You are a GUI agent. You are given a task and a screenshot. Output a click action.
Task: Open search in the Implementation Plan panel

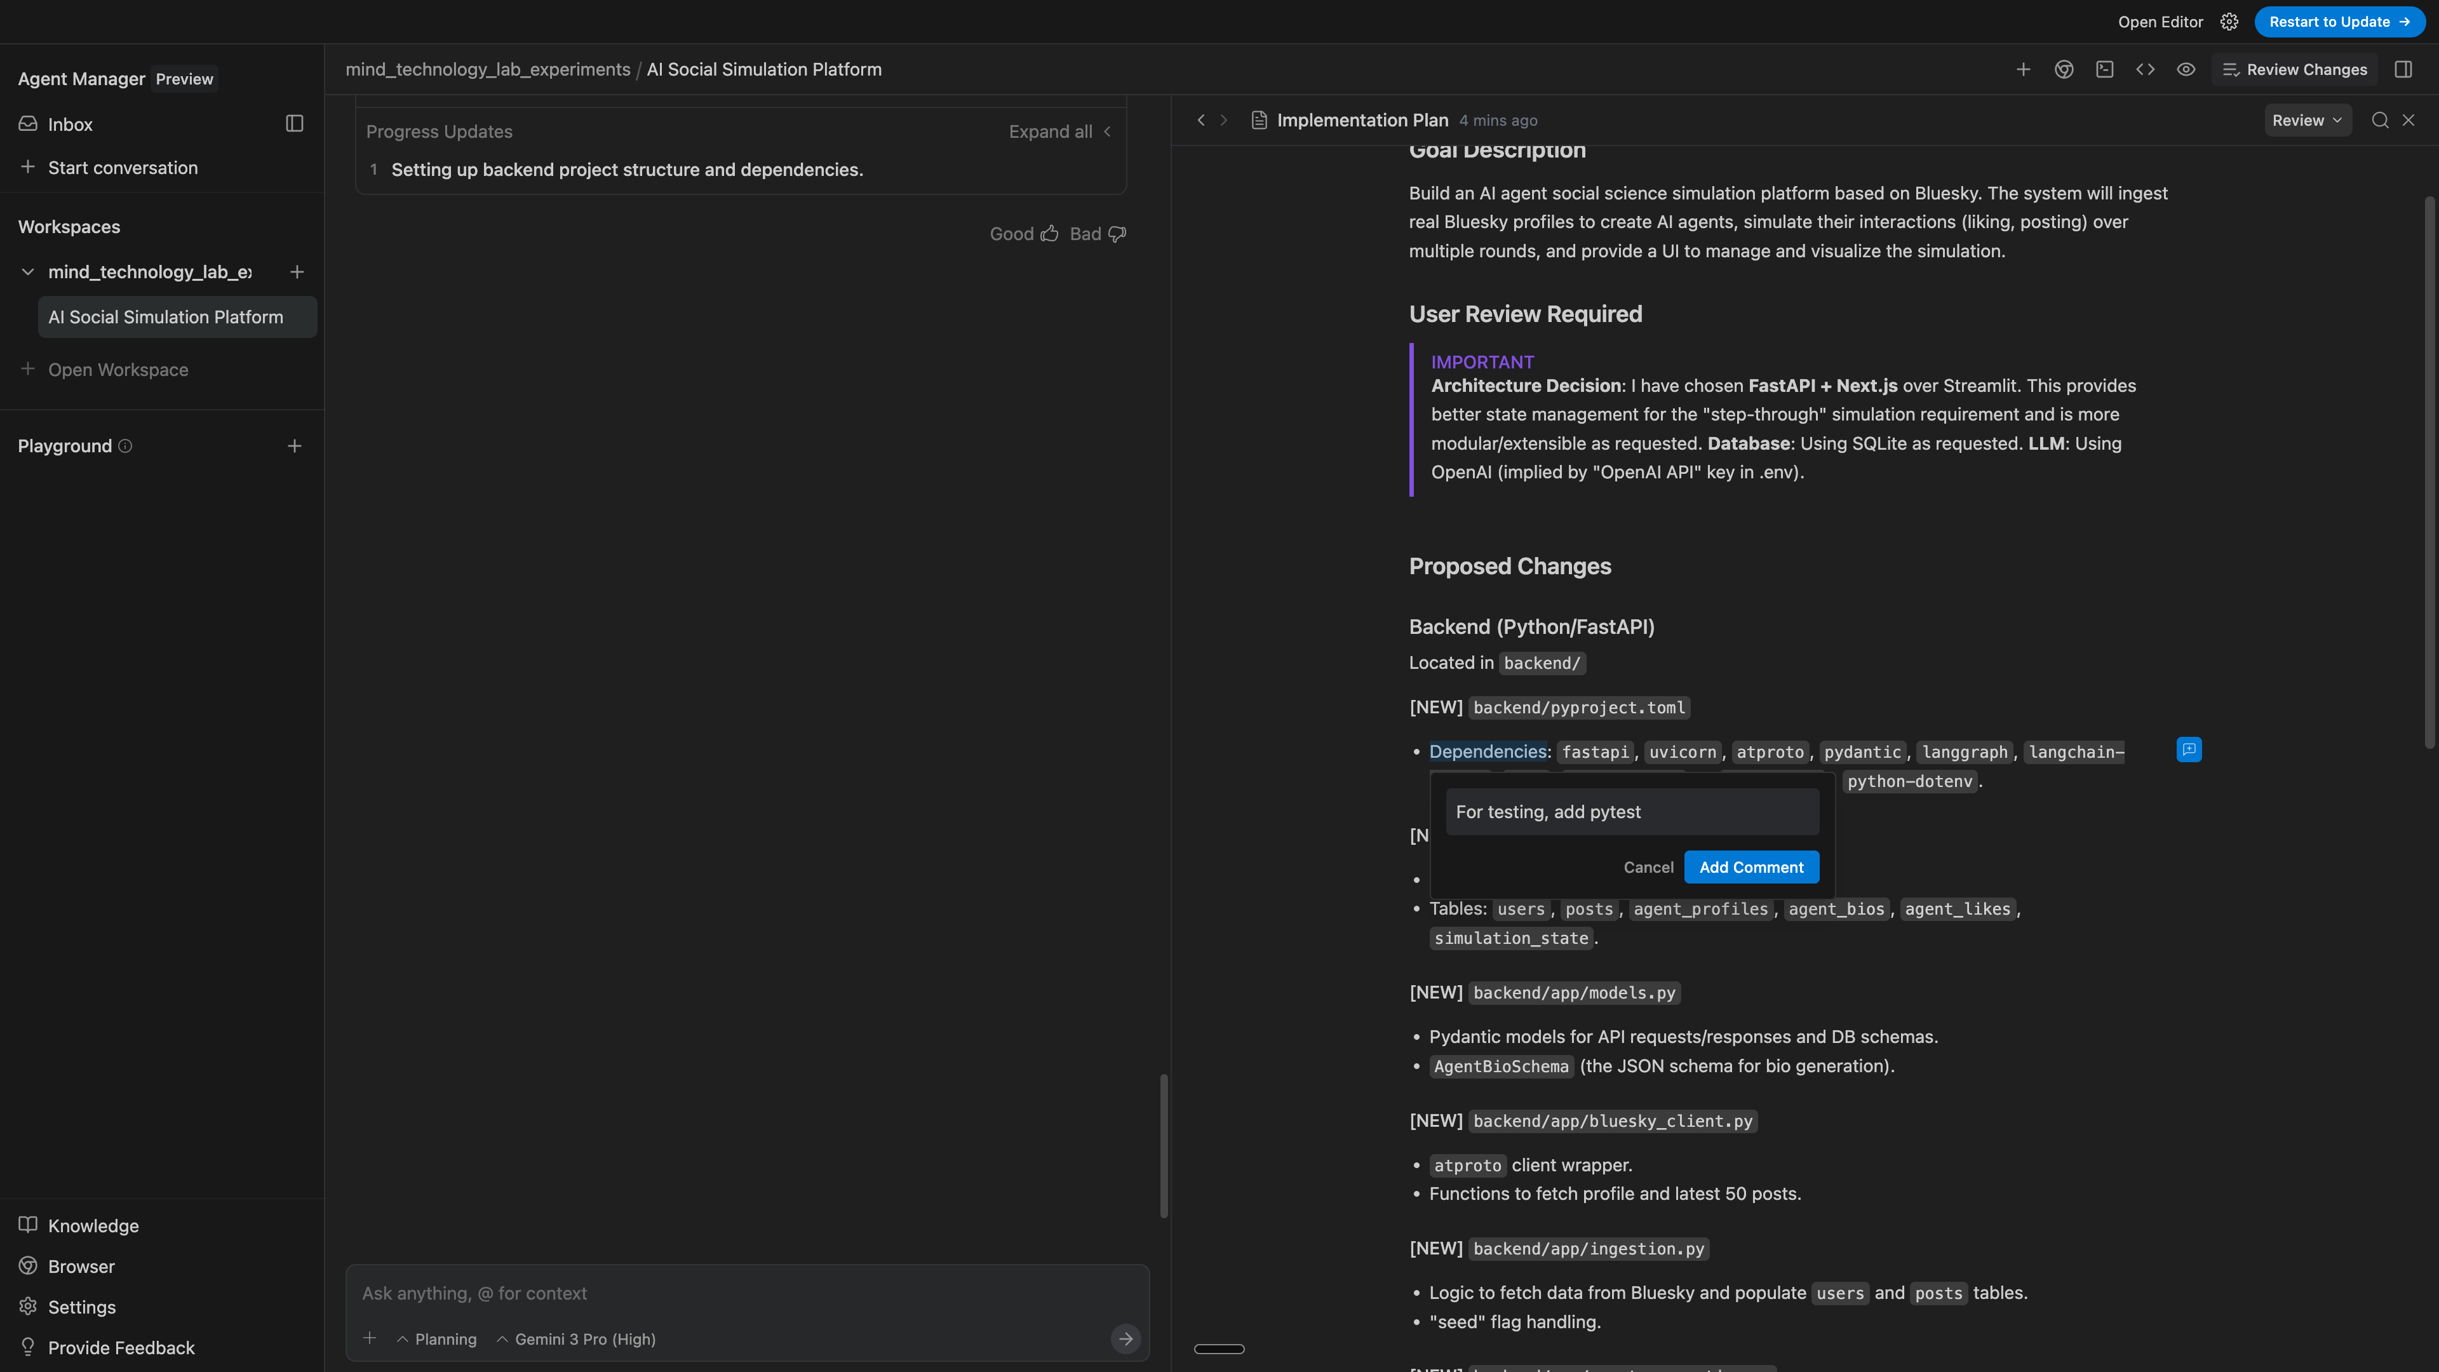[2379, 120]
